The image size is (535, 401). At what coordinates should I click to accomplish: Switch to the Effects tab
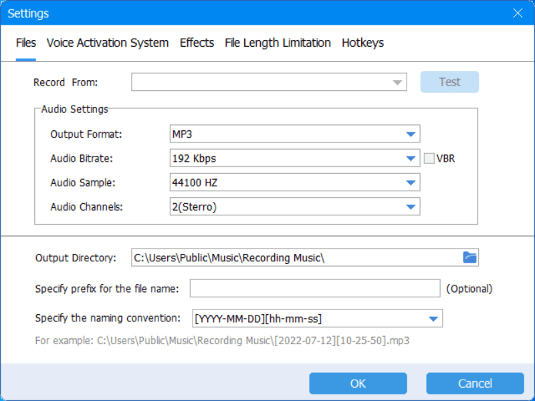point(197,43)
